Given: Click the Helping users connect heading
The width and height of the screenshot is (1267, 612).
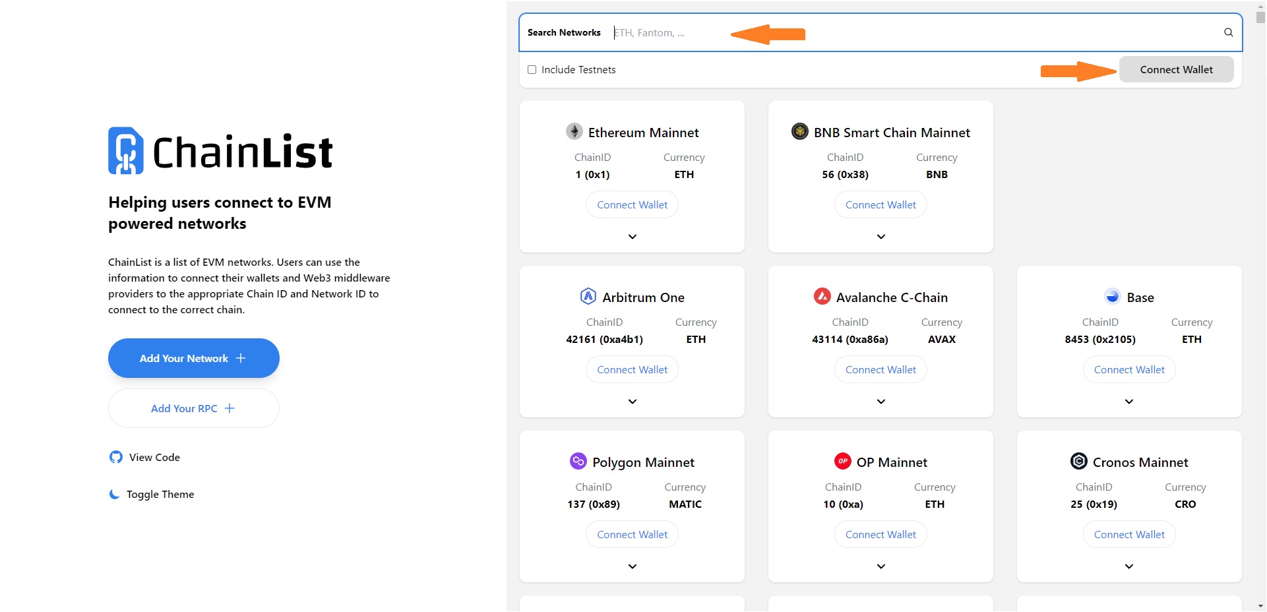Looking at the screenshot, I should 220,213.
